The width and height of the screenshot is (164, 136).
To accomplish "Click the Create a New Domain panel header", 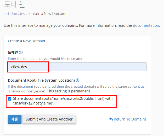I will click(x=26, y=41).
